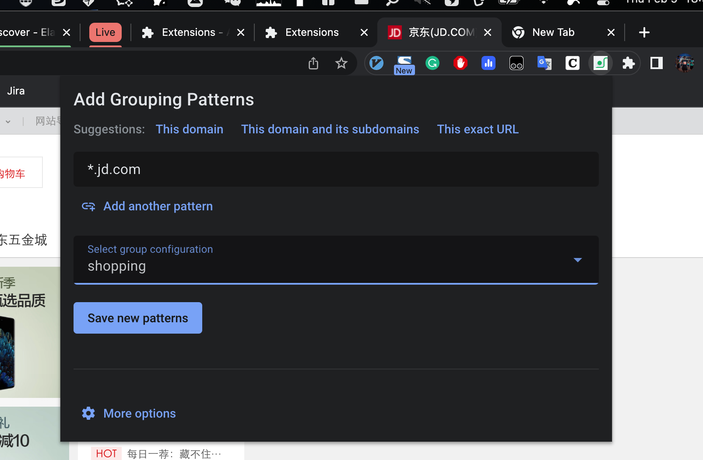The image size is (703, 460).
Task: Click the Grammarly extension icon
Action: point(432,63)
